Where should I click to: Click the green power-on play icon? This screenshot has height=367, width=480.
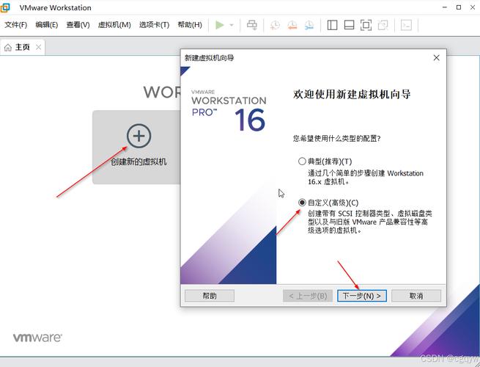click(x=220, y=25)
